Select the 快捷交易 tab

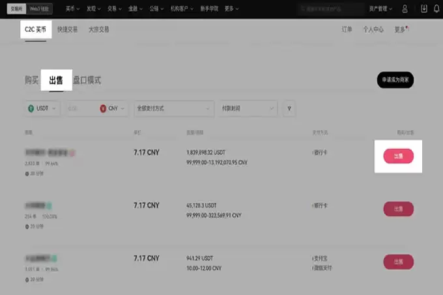pos(68,29)
